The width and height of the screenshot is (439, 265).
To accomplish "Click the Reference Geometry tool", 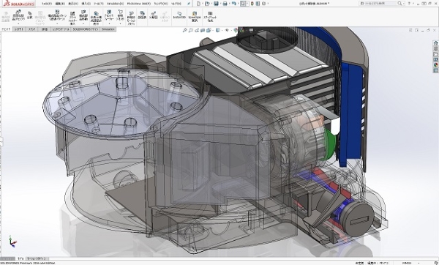I will point(121,15).
